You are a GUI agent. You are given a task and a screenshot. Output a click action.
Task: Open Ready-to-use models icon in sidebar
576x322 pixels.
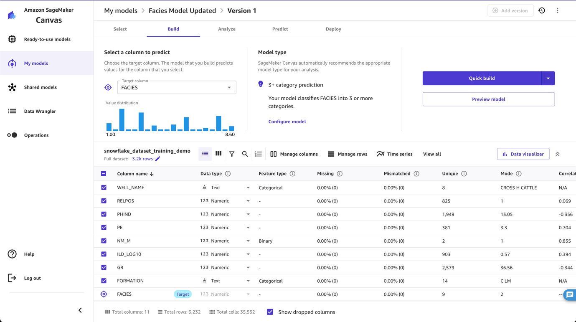point(12,39)
